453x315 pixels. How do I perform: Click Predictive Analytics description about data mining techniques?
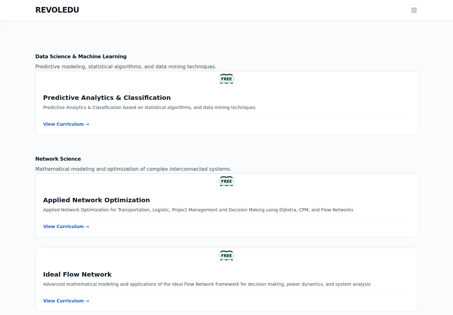(149, 107)
